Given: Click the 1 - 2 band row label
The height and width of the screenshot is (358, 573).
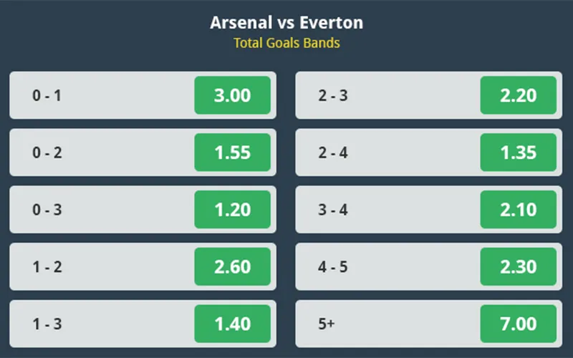Looking at the screenshot, I should pyautogui.click(x=47, y=267).
